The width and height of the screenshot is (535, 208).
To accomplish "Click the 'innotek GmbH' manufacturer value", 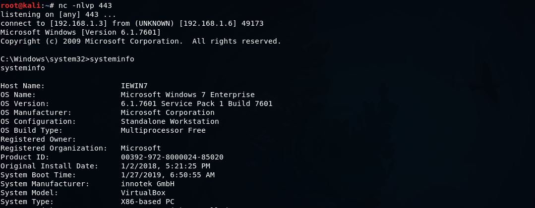I will click(147, 184).
